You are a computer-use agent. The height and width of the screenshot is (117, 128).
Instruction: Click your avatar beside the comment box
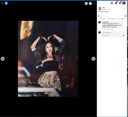click(100, 32)
